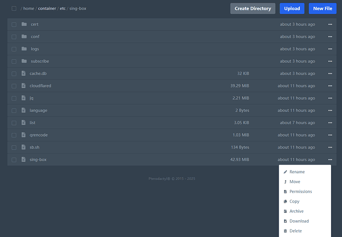Viewport: 342px width, 237px height.
Task: Navigate to container in the breadcrumb path
Action: pos(47,8)
